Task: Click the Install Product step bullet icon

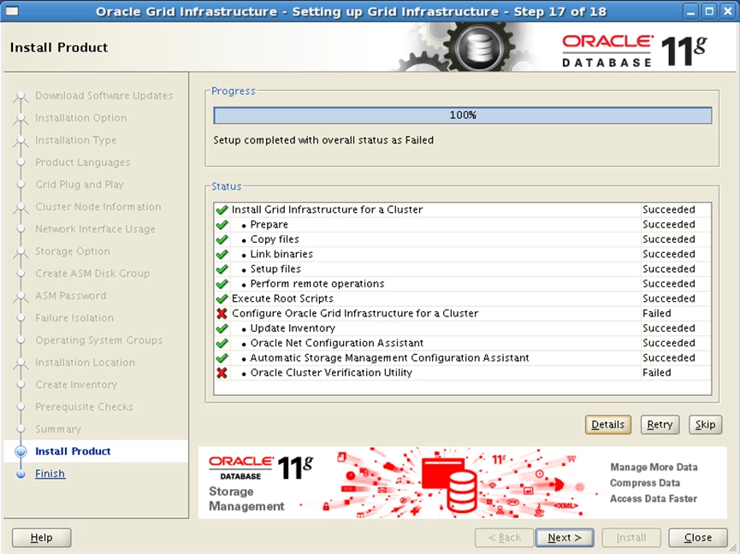Action: point(21,451)
